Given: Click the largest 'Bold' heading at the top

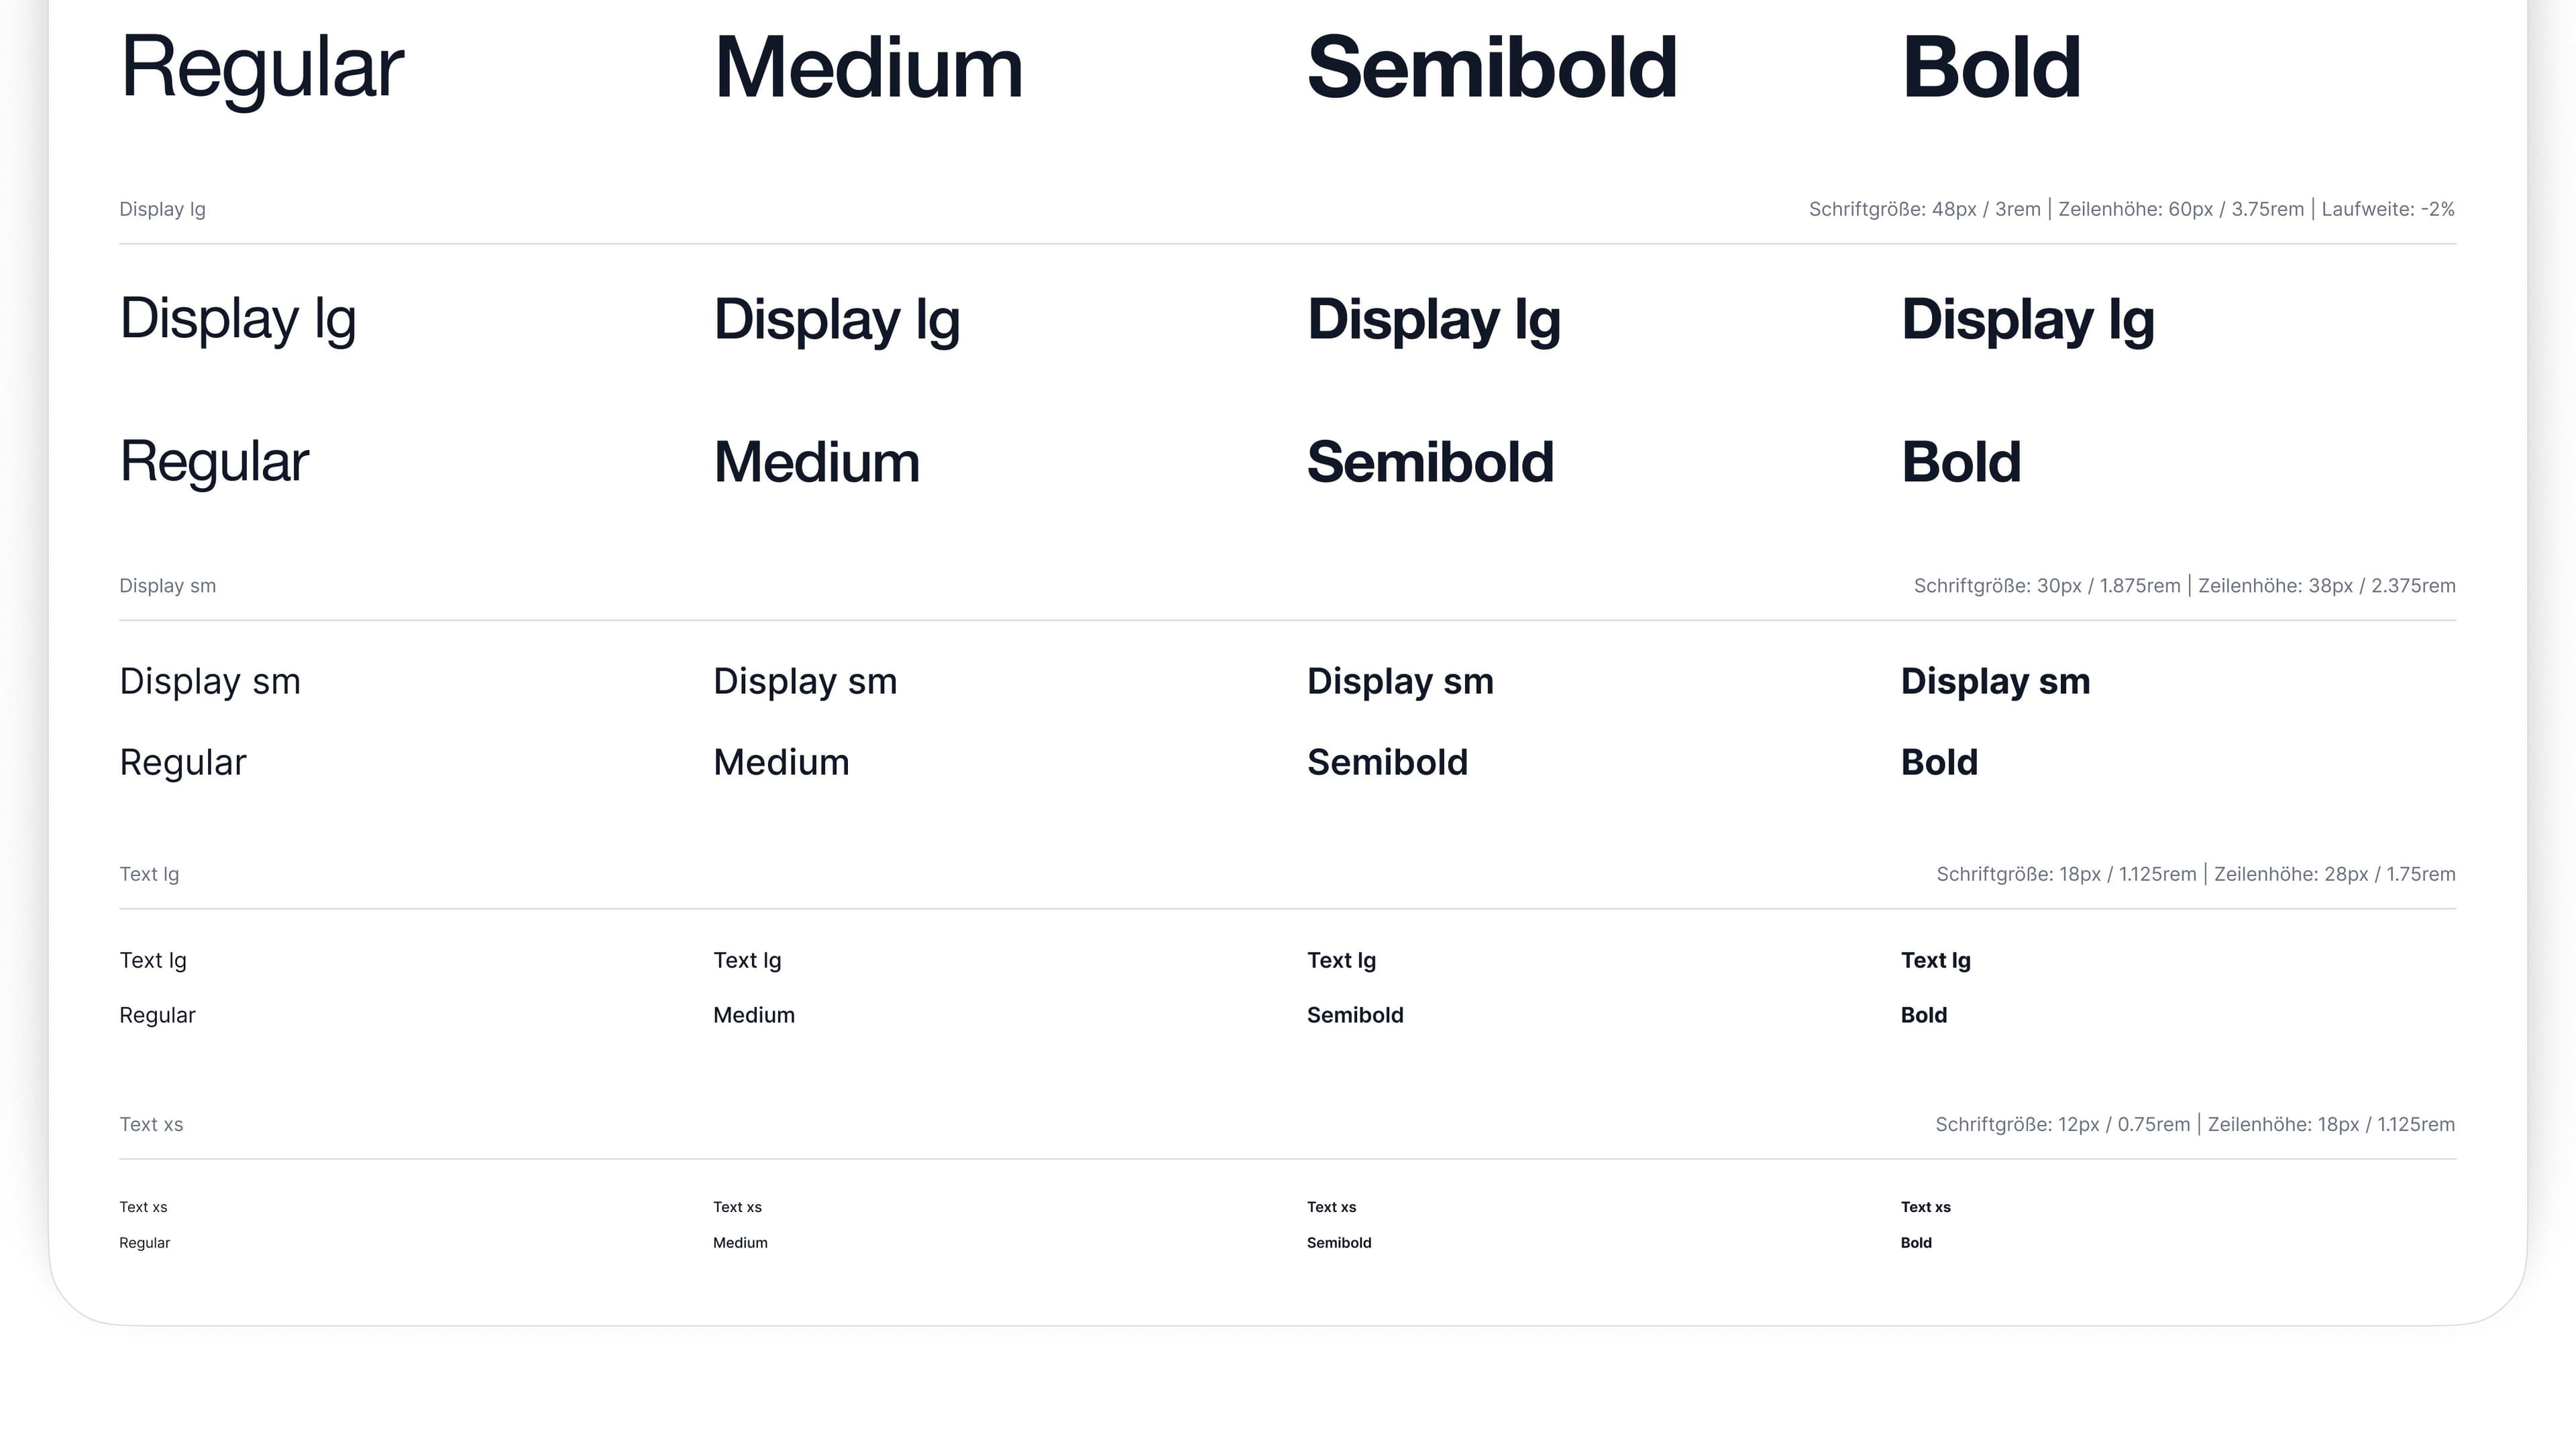Looking at the screenshot, I should [x=1990, y=68].
